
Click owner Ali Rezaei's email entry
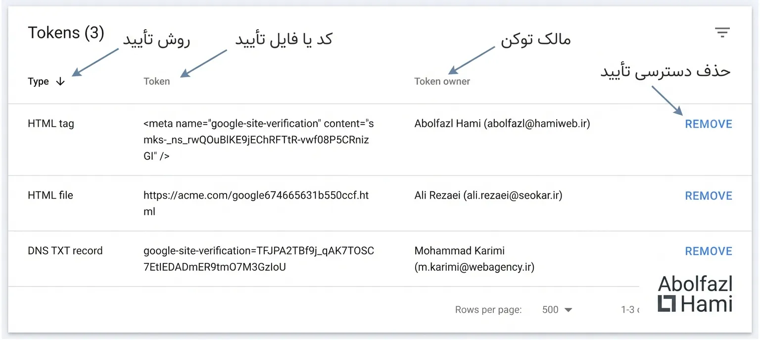pos(488,195)
